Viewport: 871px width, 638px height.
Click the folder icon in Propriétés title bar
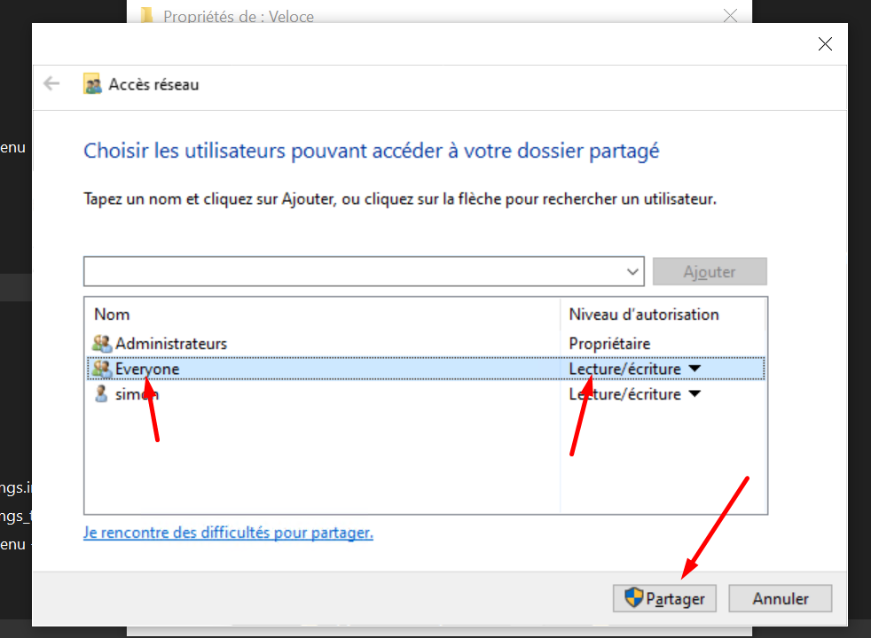[146, 15]
